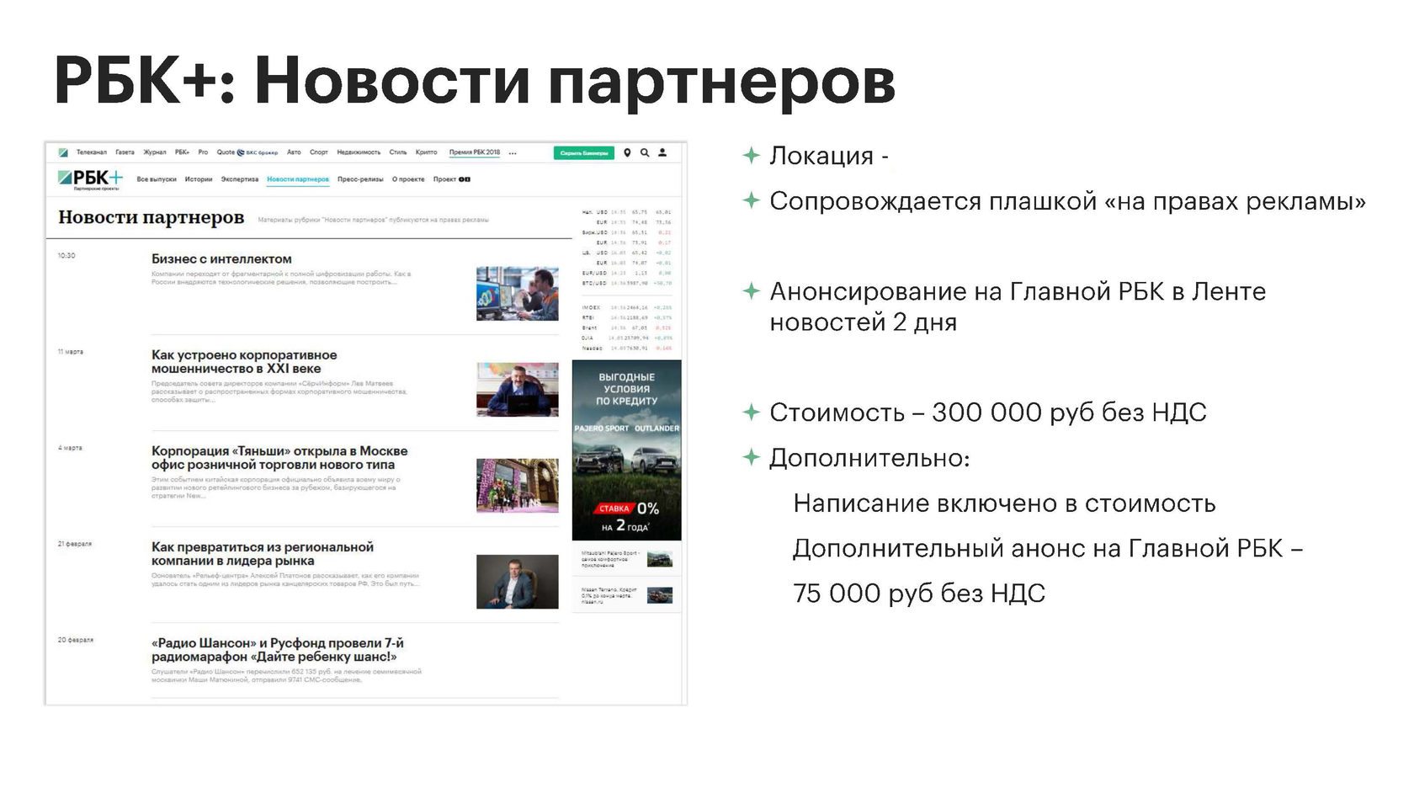Open Газета in the top menu
This screenshot has width=1414, height=788.
[125, 152]
